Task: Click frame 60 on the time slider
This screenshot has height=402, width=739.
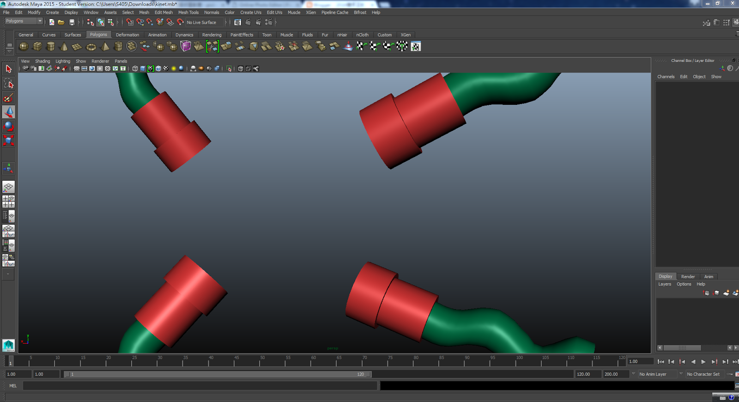Action: coord(313,361)
